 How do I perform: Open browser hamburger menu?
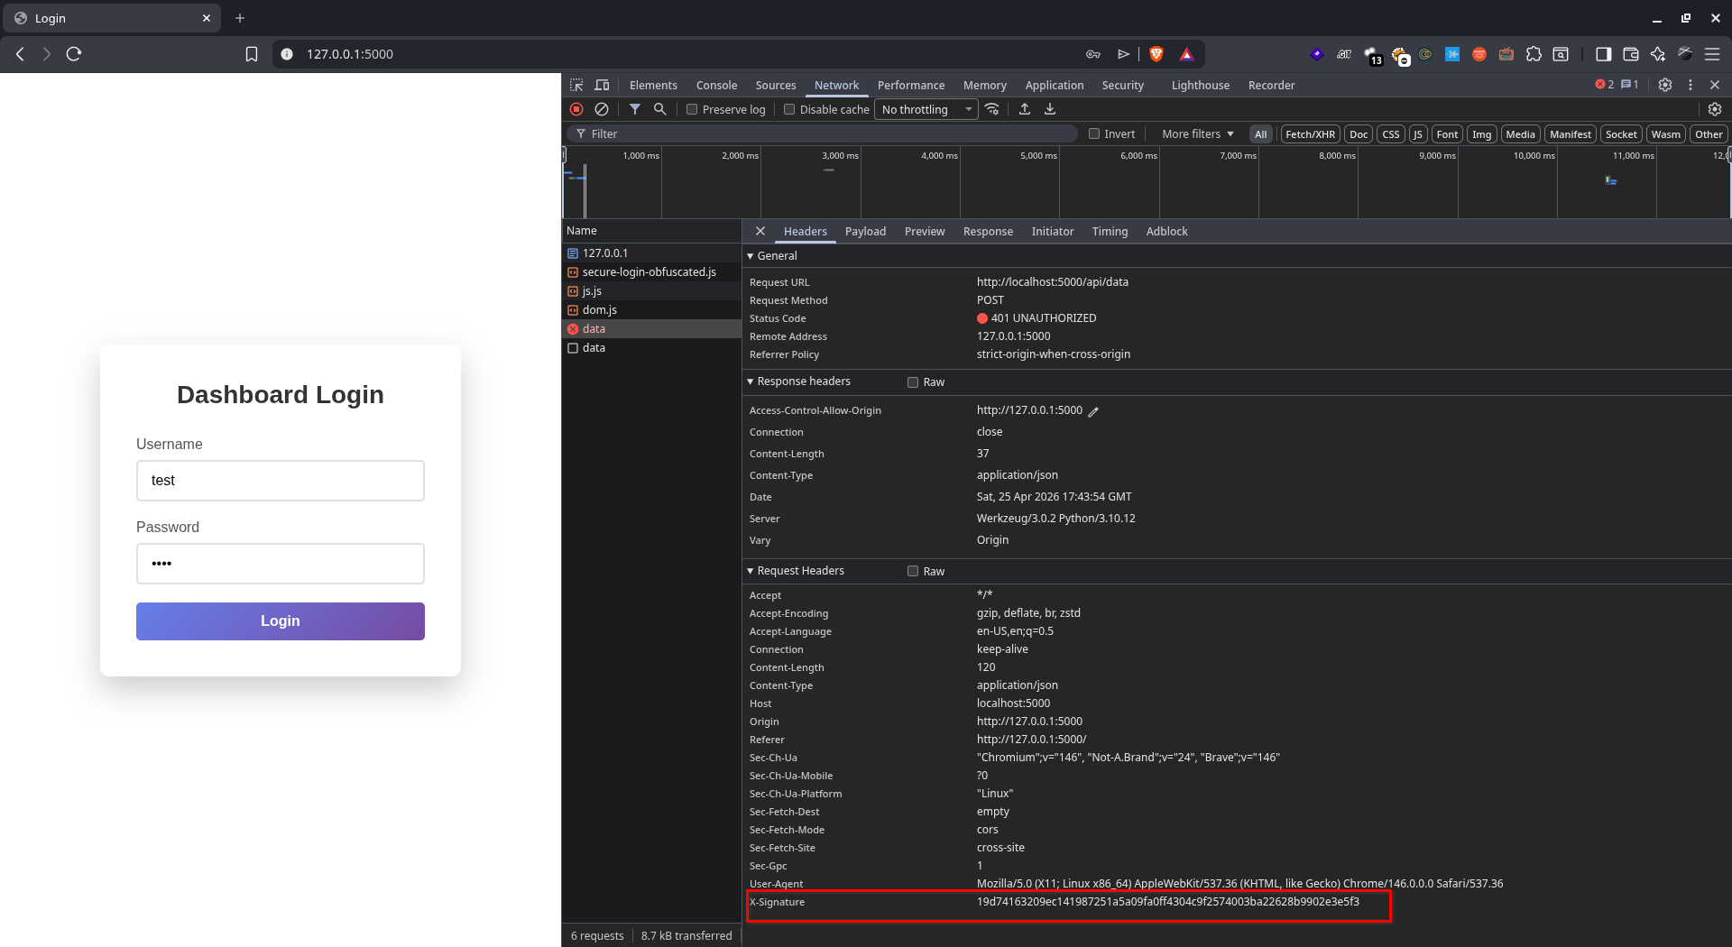pos(1712,54)
